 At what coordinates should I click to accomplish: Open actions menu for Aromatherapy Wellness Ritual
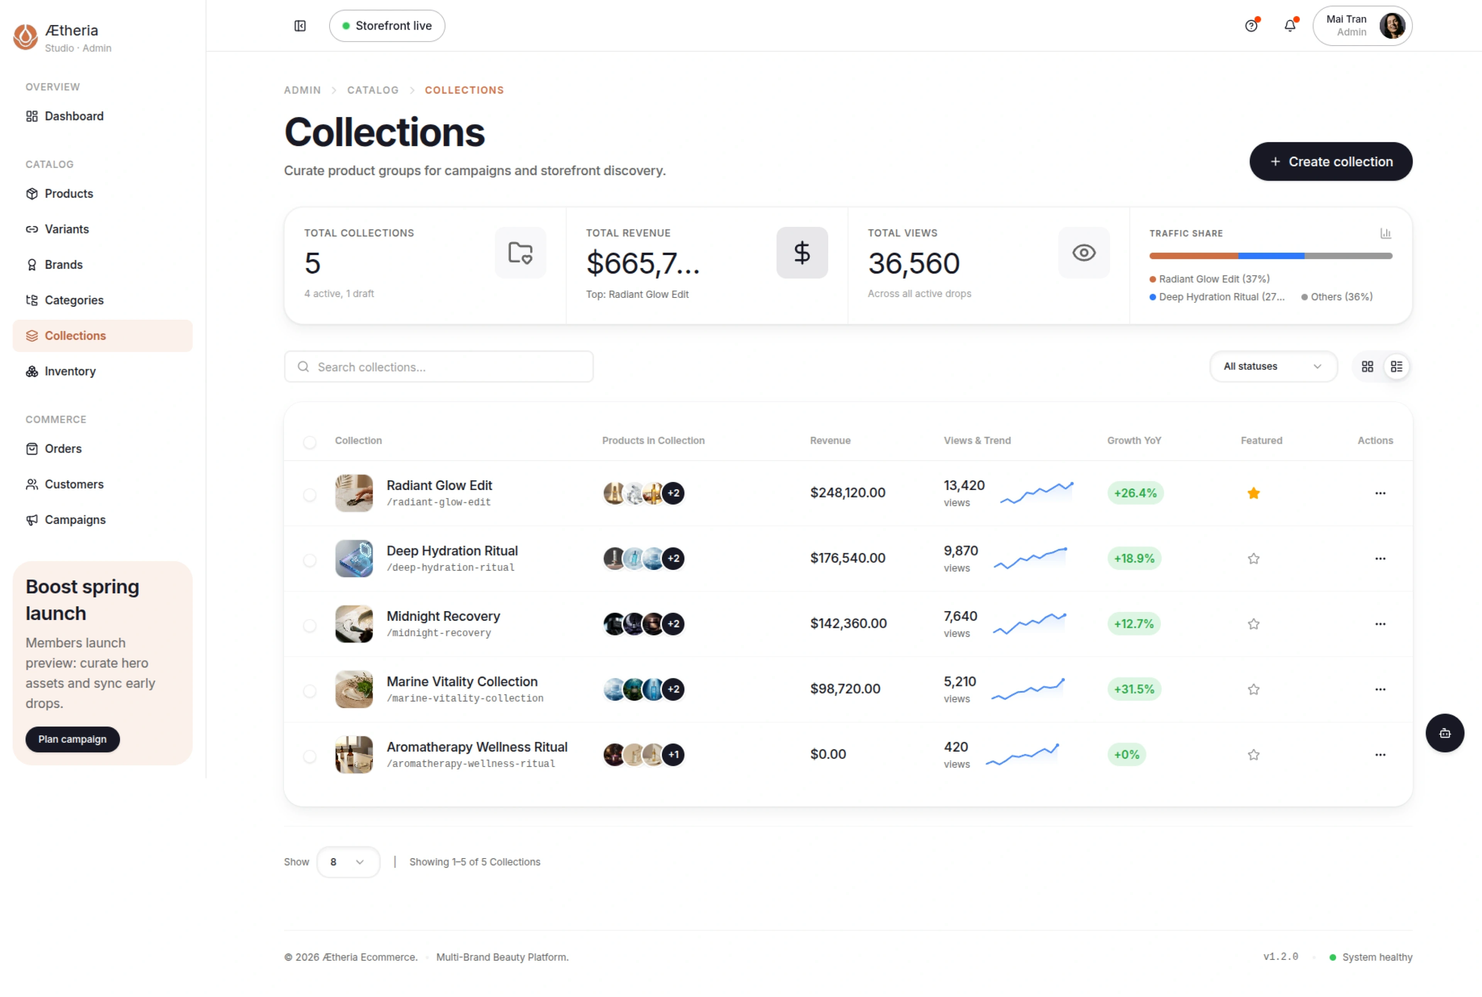click(1380, 755)
